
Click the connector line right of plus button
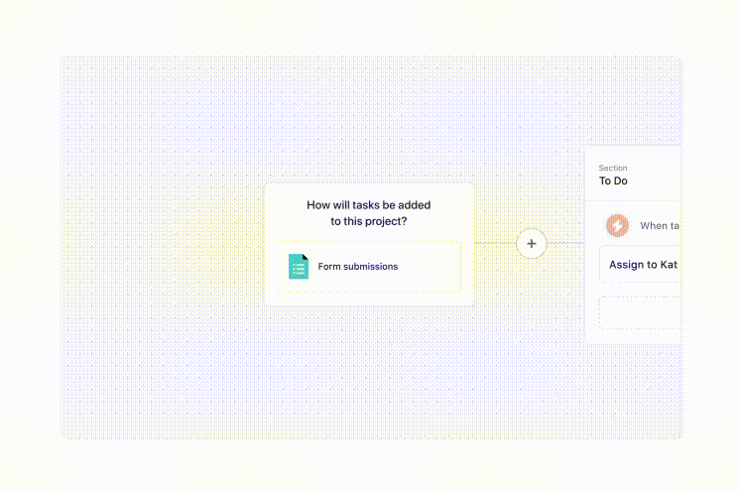coord(566,243)
